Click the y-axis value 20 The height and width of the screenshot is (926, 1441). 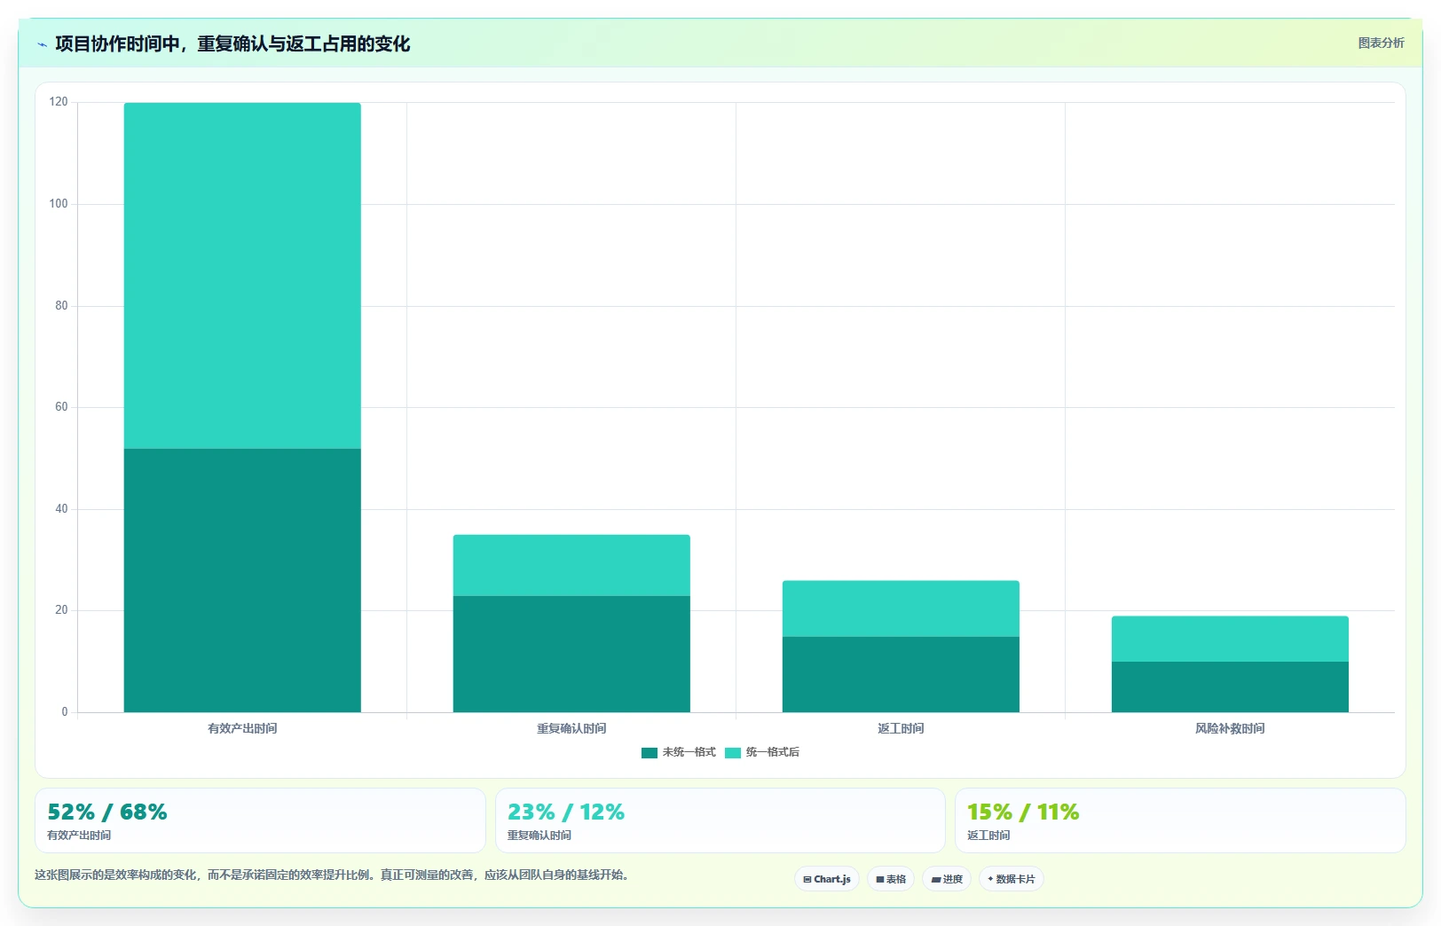(61, 610)
